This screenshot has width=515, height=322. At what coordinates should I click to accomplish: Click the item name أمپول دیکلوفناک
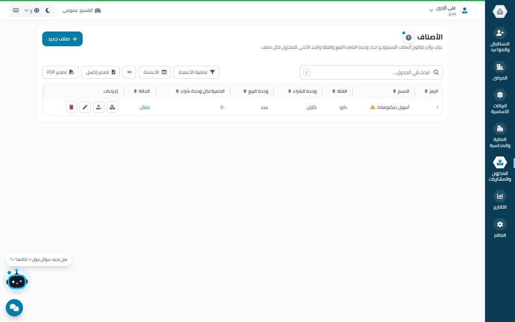pos(393,107)
